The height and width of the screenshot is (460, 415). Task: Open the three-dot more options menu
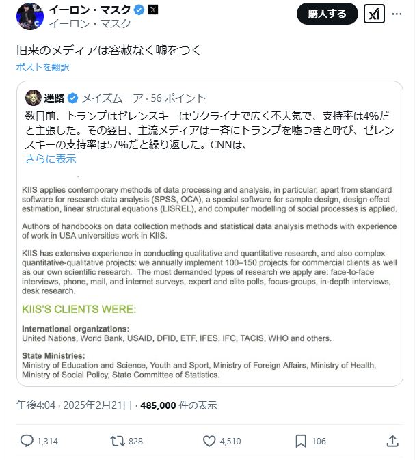click(397, 14)
